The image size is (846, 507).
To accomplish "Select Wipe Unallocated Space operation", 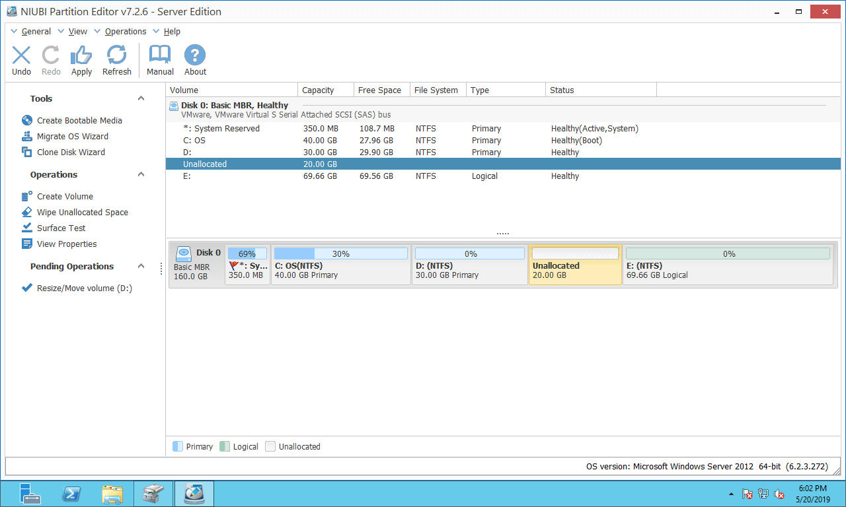I will coord(82,213).
